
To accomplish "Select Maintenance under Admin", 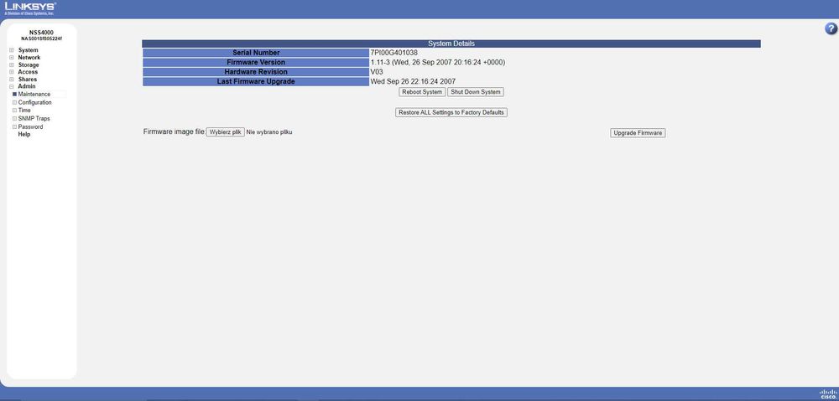I will [x=34, y=94].
